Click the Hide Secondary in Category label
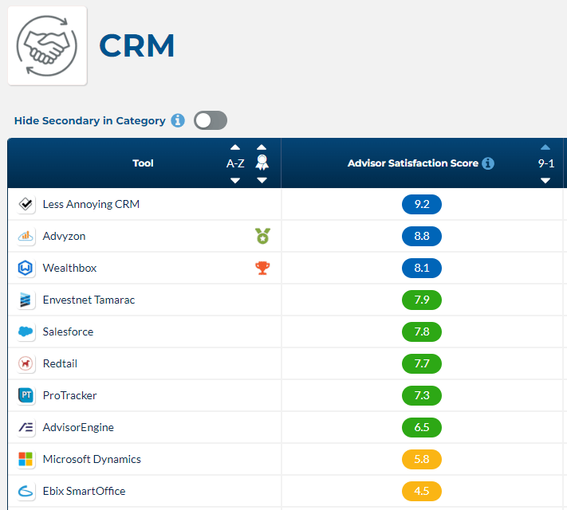Screen dimensions: 567x510 (x=89, y=120)
